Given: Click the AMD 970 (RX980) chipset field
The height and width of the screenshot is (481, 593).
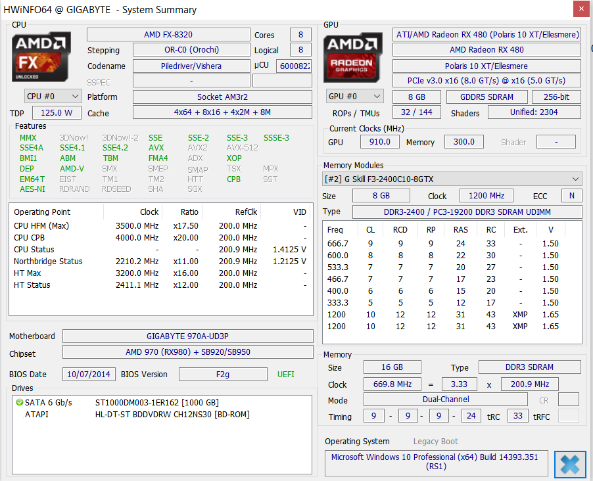Looking at the screenshot, I should click(x=187, y=352).
